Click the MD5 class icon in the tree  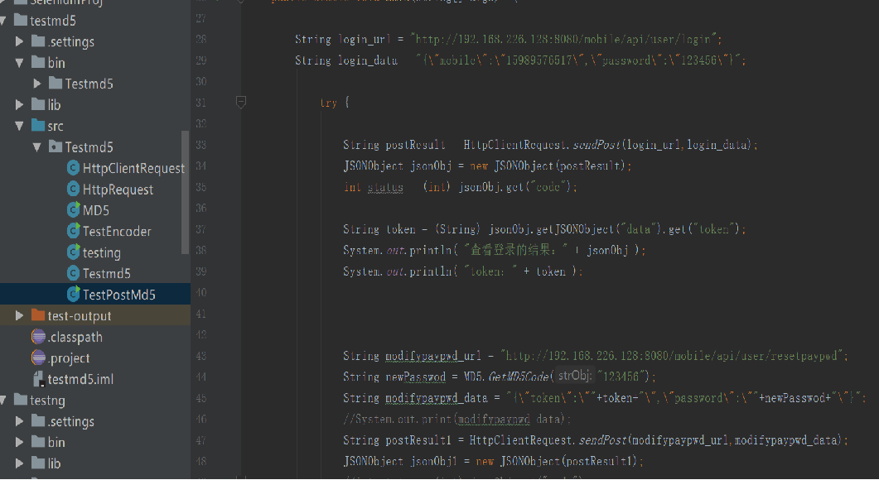[73, 210]
